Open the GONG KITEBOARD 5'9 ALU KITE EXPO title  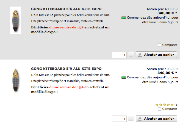(x=66, y=69)
